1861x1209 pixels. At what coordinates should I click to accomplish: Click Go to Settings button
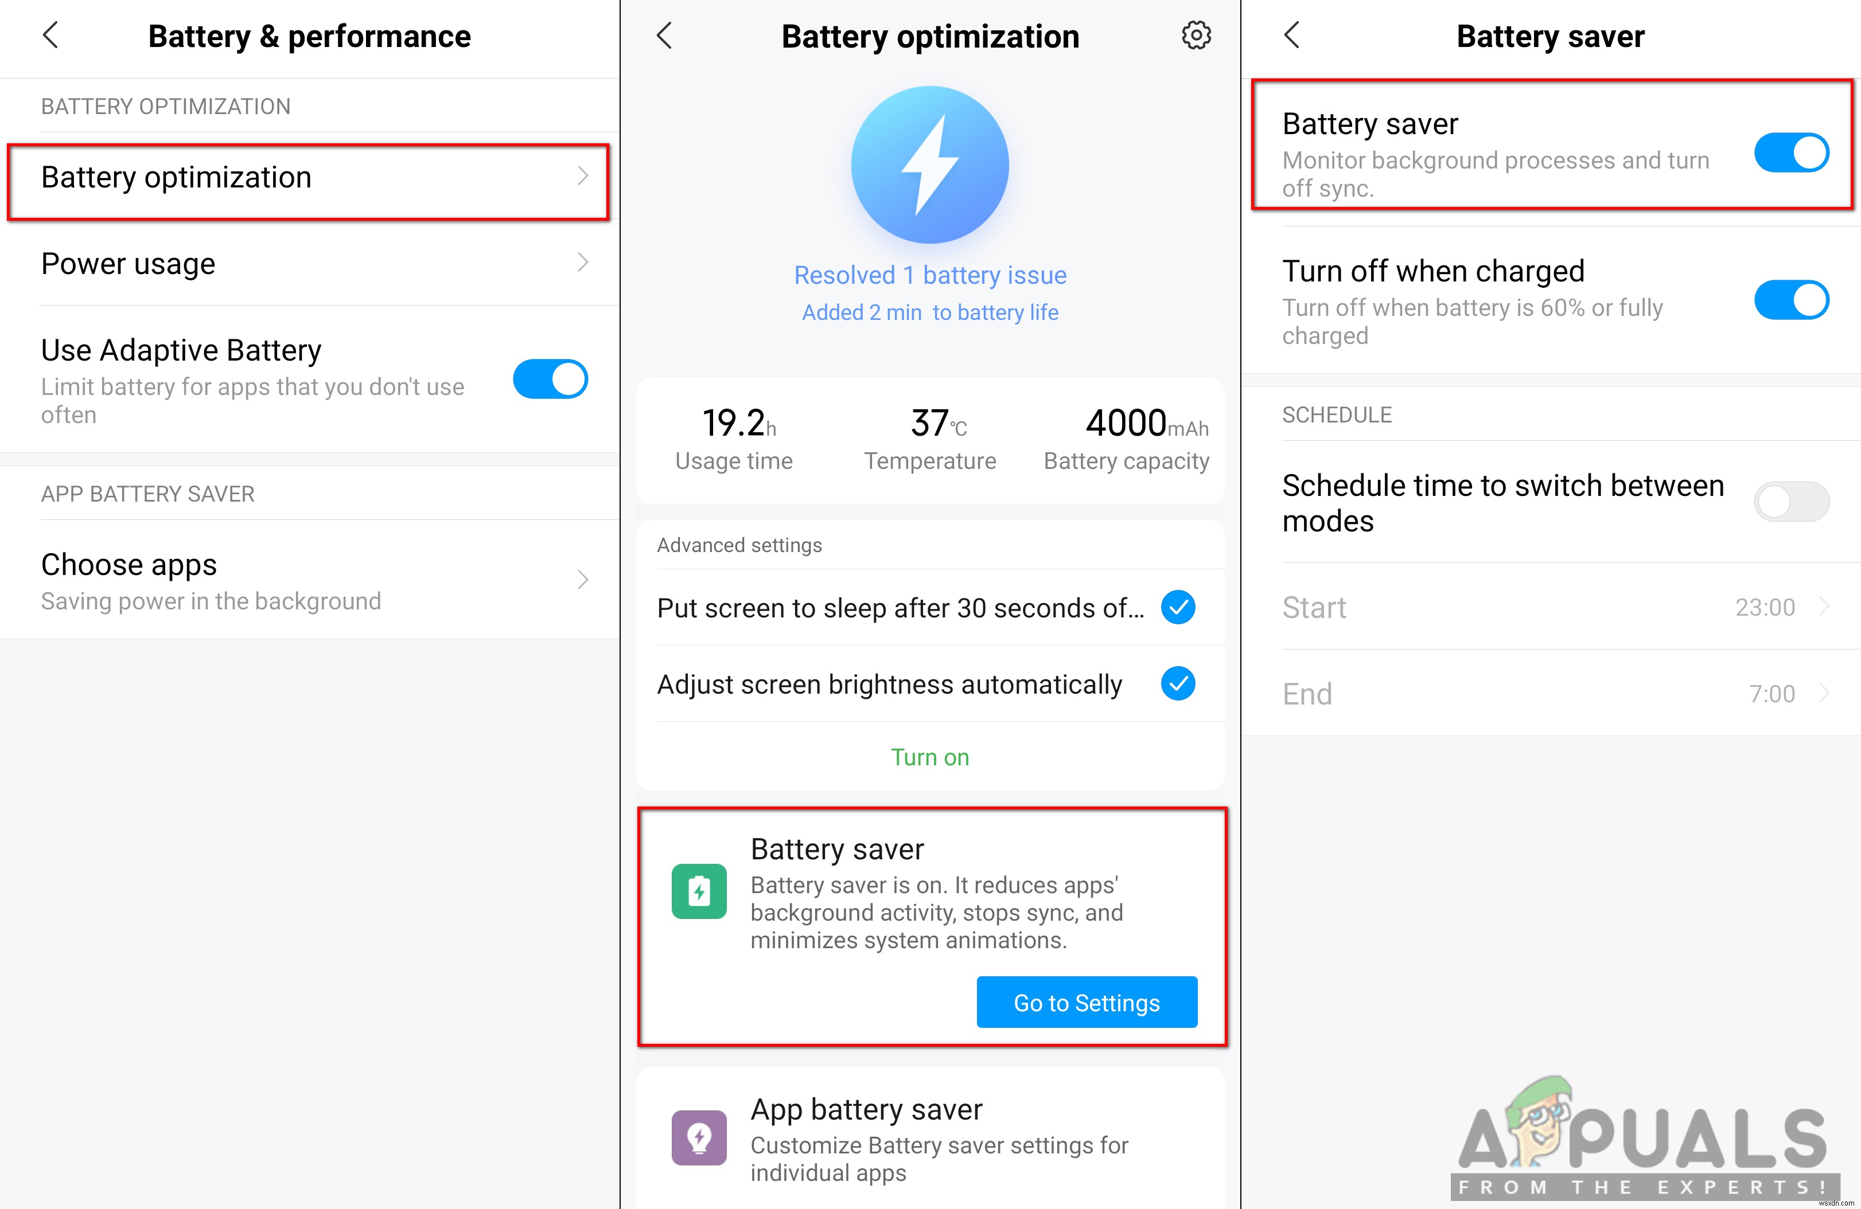[x=1087, y=1004]
